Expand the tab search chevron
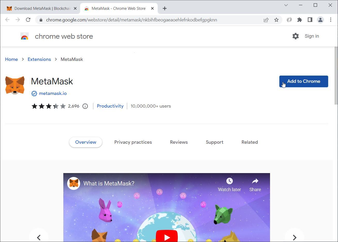Viewport: 338px width, 242px height. [x=286, y=5]
